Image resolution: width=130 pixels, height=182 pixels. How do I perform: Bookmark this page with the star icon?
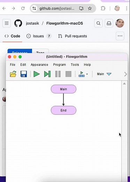(90, 8)
